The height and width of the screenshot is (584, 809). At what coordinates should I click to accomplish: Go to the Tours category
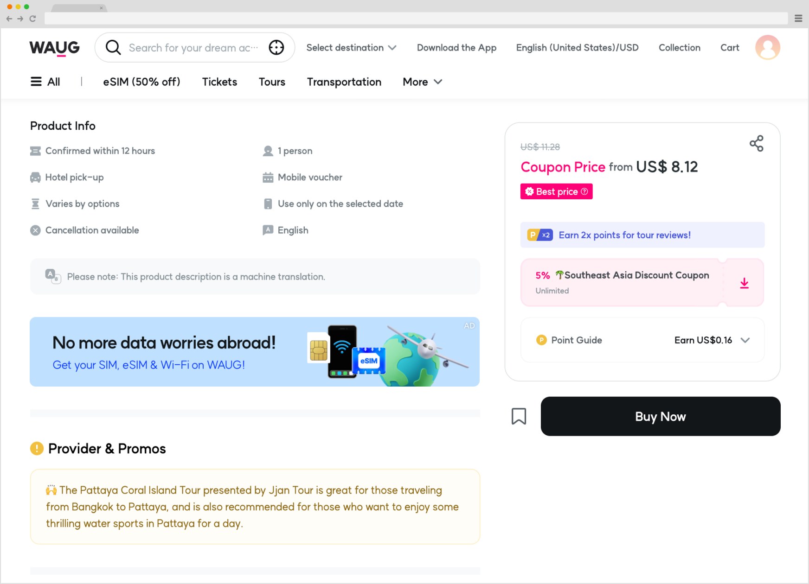[272, 82]
